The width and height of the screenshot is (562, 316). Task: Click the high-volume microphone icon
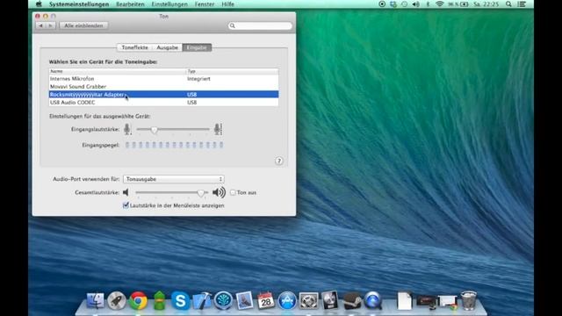click(x=218, y=129)
